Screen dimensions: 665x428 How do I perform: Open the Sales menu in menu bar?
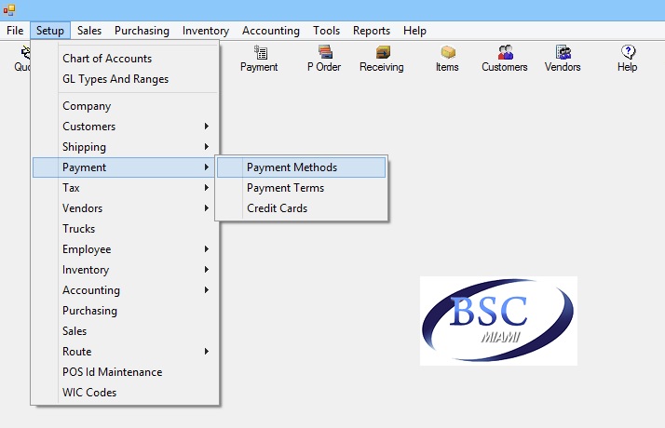tap(89, 31)
